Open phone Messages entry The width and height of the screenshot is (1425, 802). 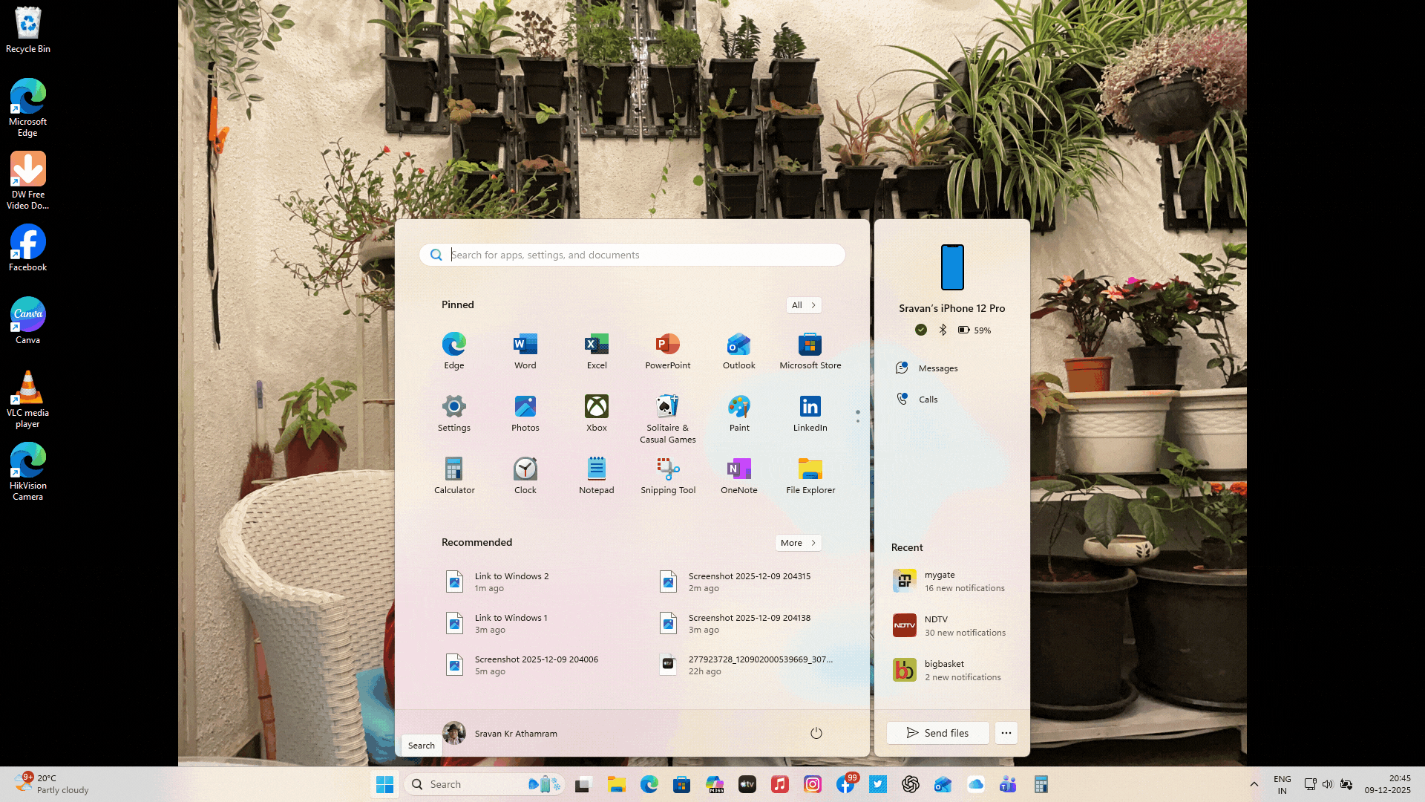937,368
